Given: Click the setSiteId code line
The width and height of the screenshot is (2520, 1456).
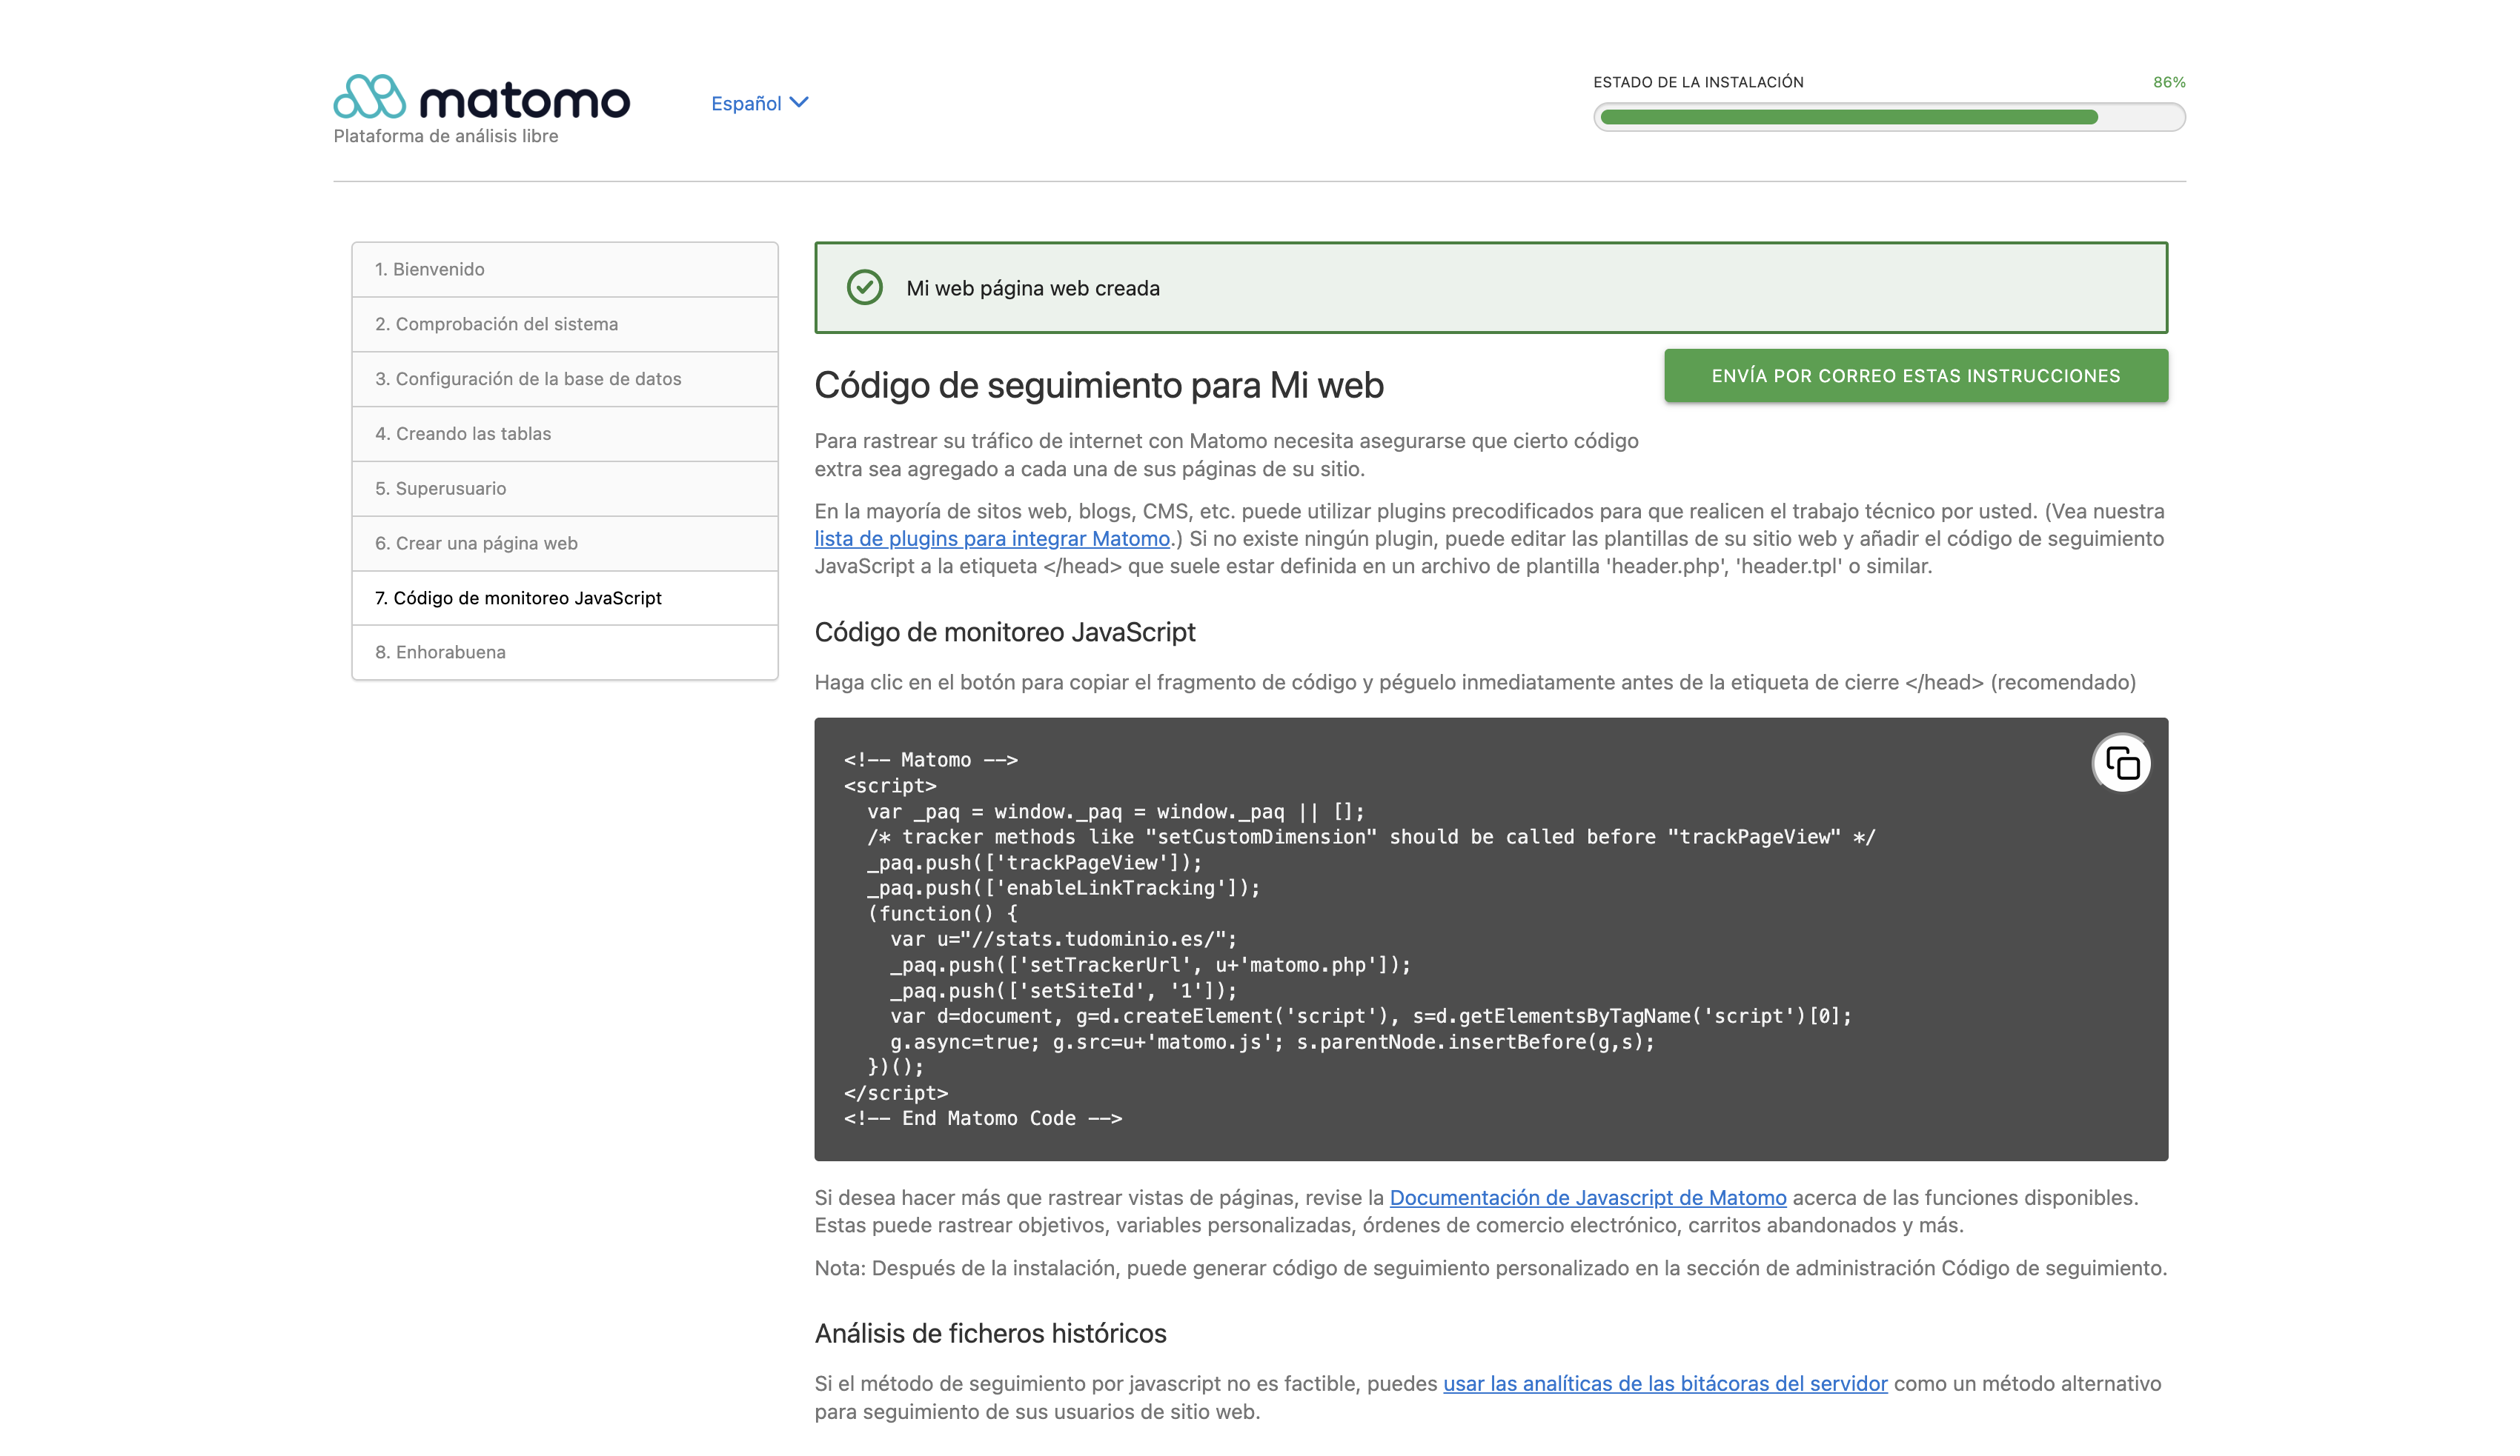Looking at the screenshot, I should (x=1064, y=990).
